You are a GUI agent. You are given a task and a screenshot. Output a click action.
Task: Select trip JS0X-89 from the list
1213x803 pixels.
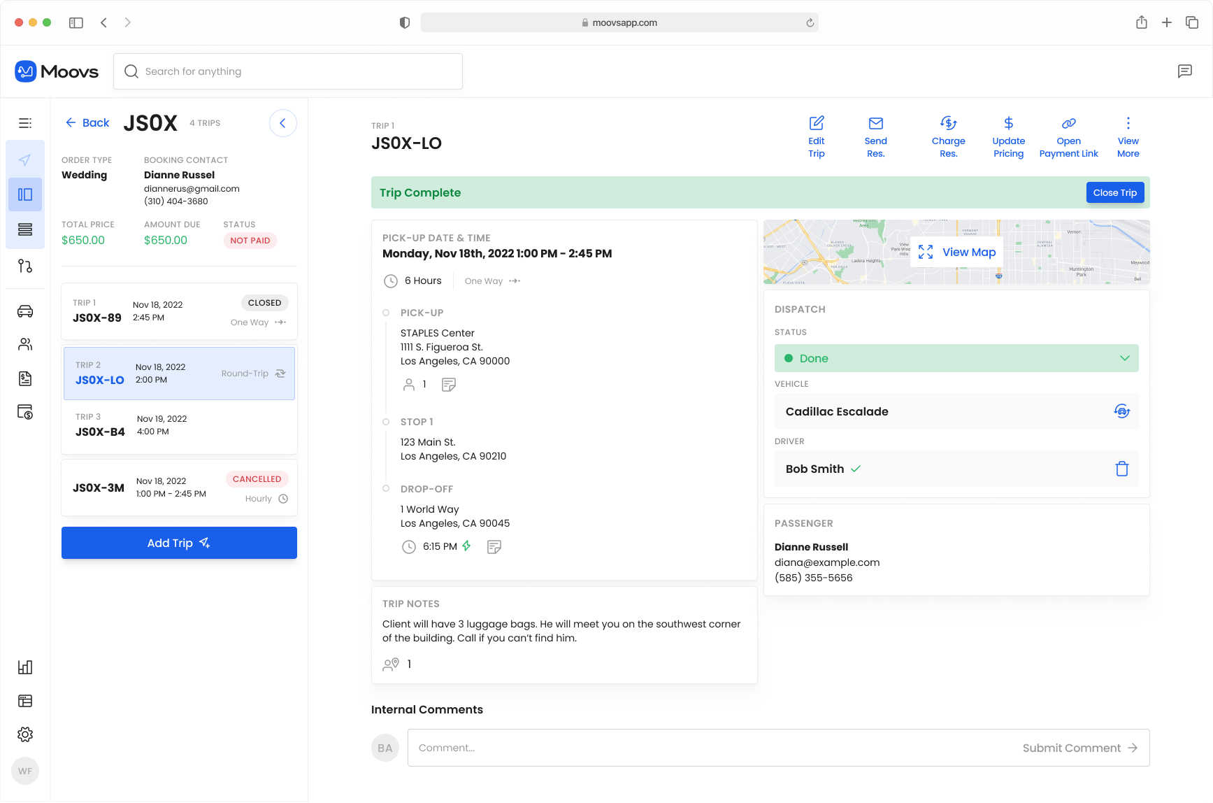tap(179, 311)
